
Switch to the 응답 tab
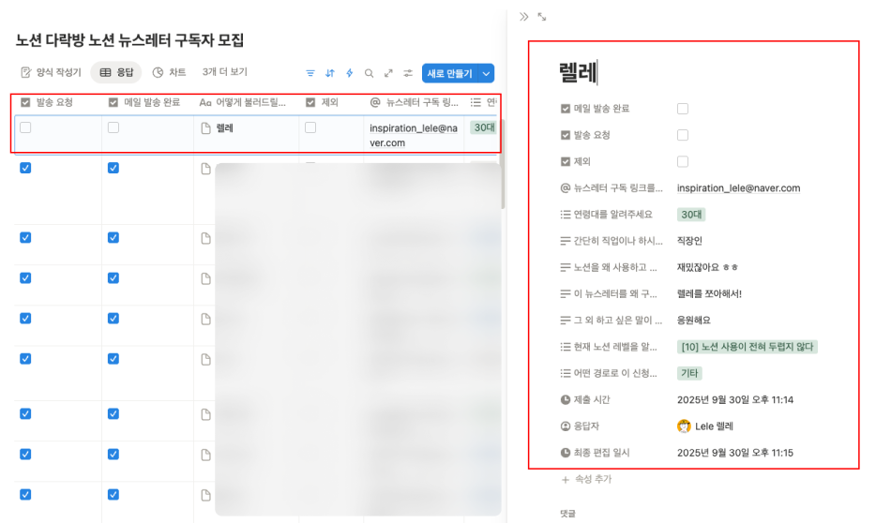116,72
